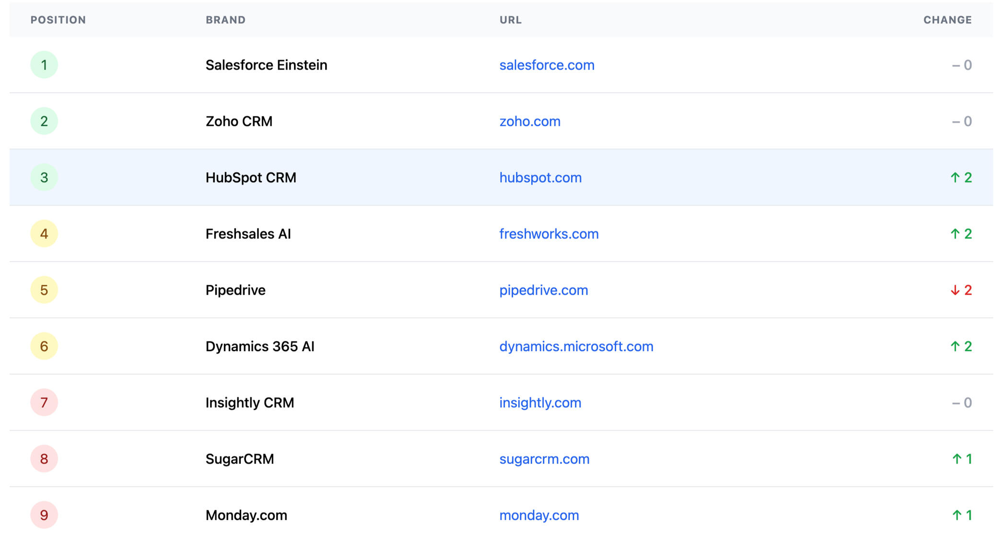Open the salesforce.com link
The image size is (1007, 542).
pos(547,65)
